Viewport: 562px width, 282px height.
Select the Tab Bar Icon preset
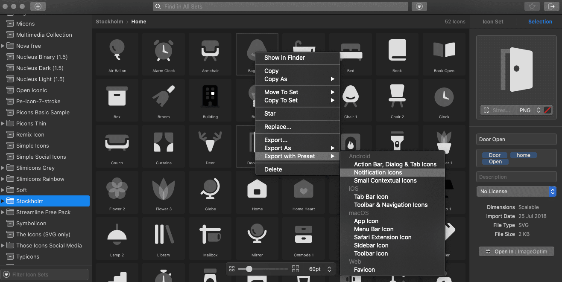[x=392, y=197]
